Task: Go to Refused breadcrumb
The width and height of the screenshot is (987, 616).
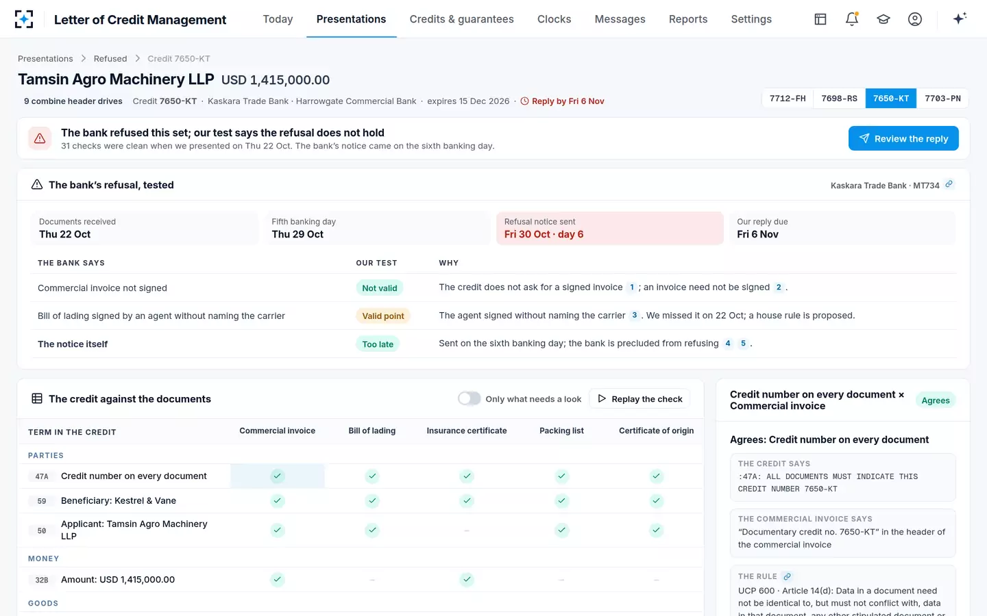Action: 110,59
